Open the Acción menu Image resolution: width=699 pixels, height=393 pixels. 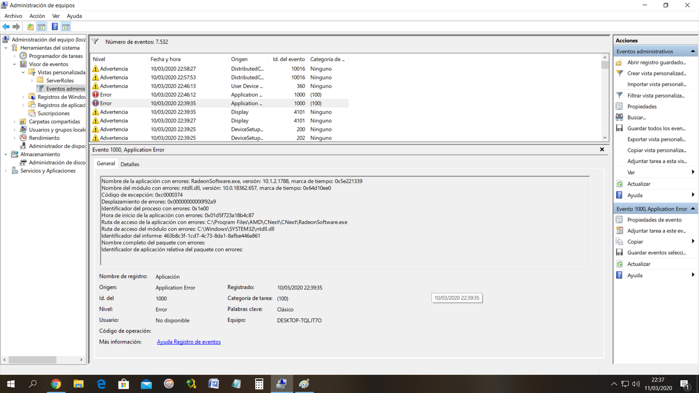(x=37, y=16)
